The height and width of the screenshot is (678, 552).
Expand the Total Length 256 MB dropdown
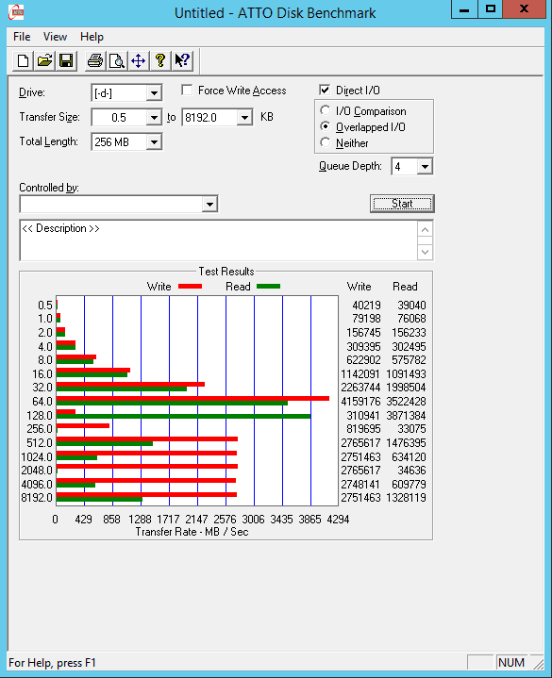click(154, 141)
